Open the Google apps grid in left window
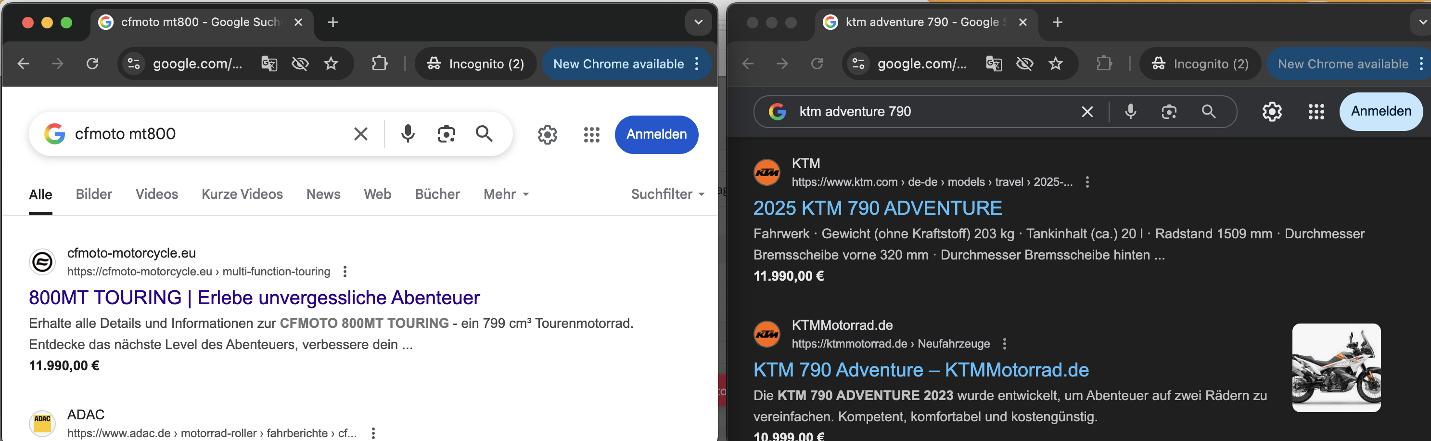The width and height of the screenshot is (1431, 441). click(x=592, y=135)
